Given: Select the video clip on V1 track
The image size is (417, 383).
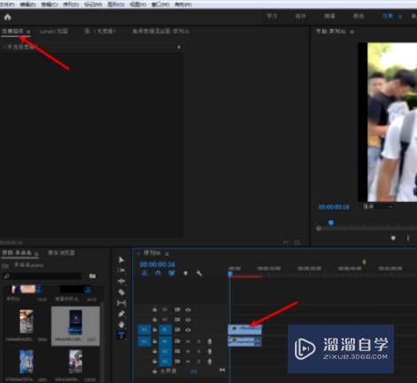Looking at the screenshot, I should (x=244, y=329).
